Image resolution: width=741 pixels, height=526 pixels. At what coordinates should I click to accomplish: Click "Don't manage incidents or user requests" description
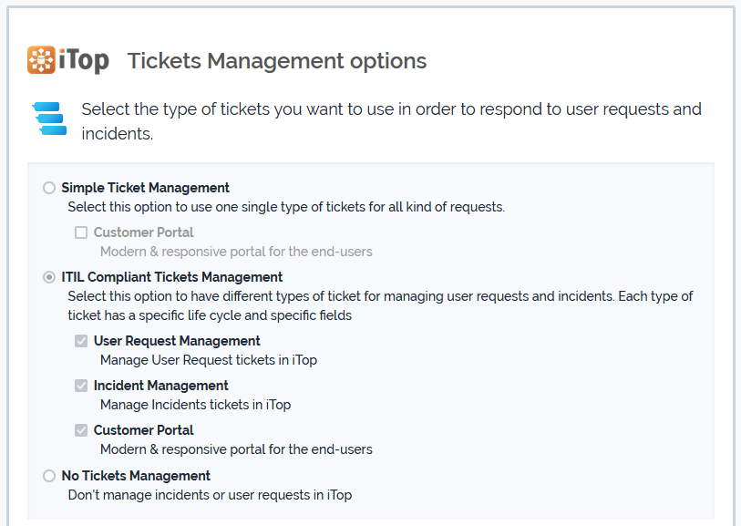[x=210, y=495]
